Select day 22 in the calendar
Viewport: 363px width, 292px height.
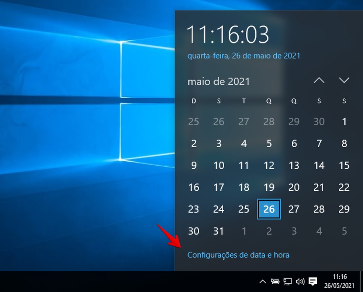point(344,187)
